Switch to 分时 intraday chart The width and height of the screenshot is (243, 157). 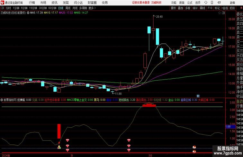tap(8, 8)
